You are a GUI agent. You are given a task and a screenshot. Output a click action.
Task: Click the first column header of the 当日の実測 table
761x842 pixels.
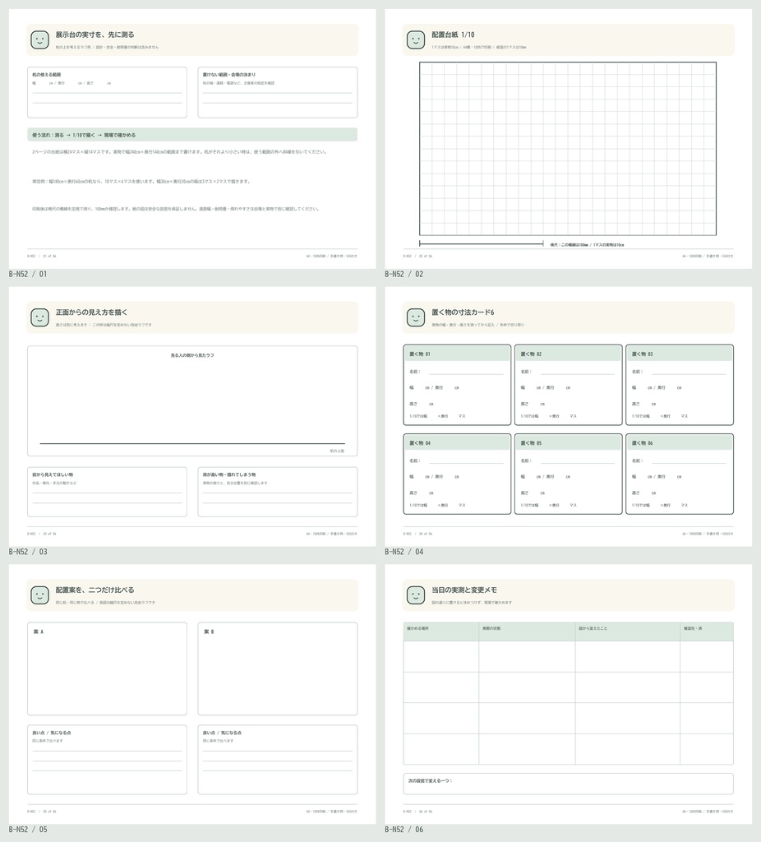pyautogui.click(x=441, y=631)
